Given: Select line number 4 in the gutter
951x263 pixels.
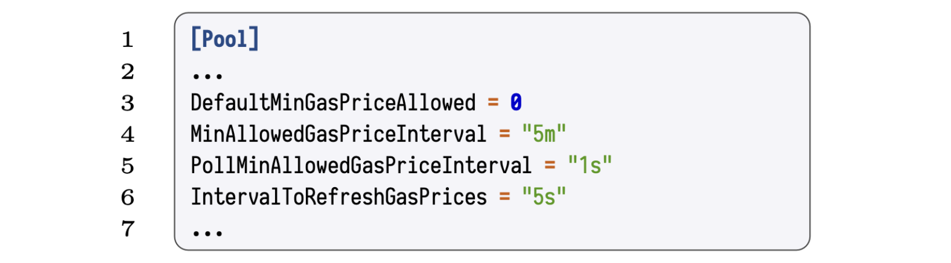Looking at the screenshot, I should 127,134.
